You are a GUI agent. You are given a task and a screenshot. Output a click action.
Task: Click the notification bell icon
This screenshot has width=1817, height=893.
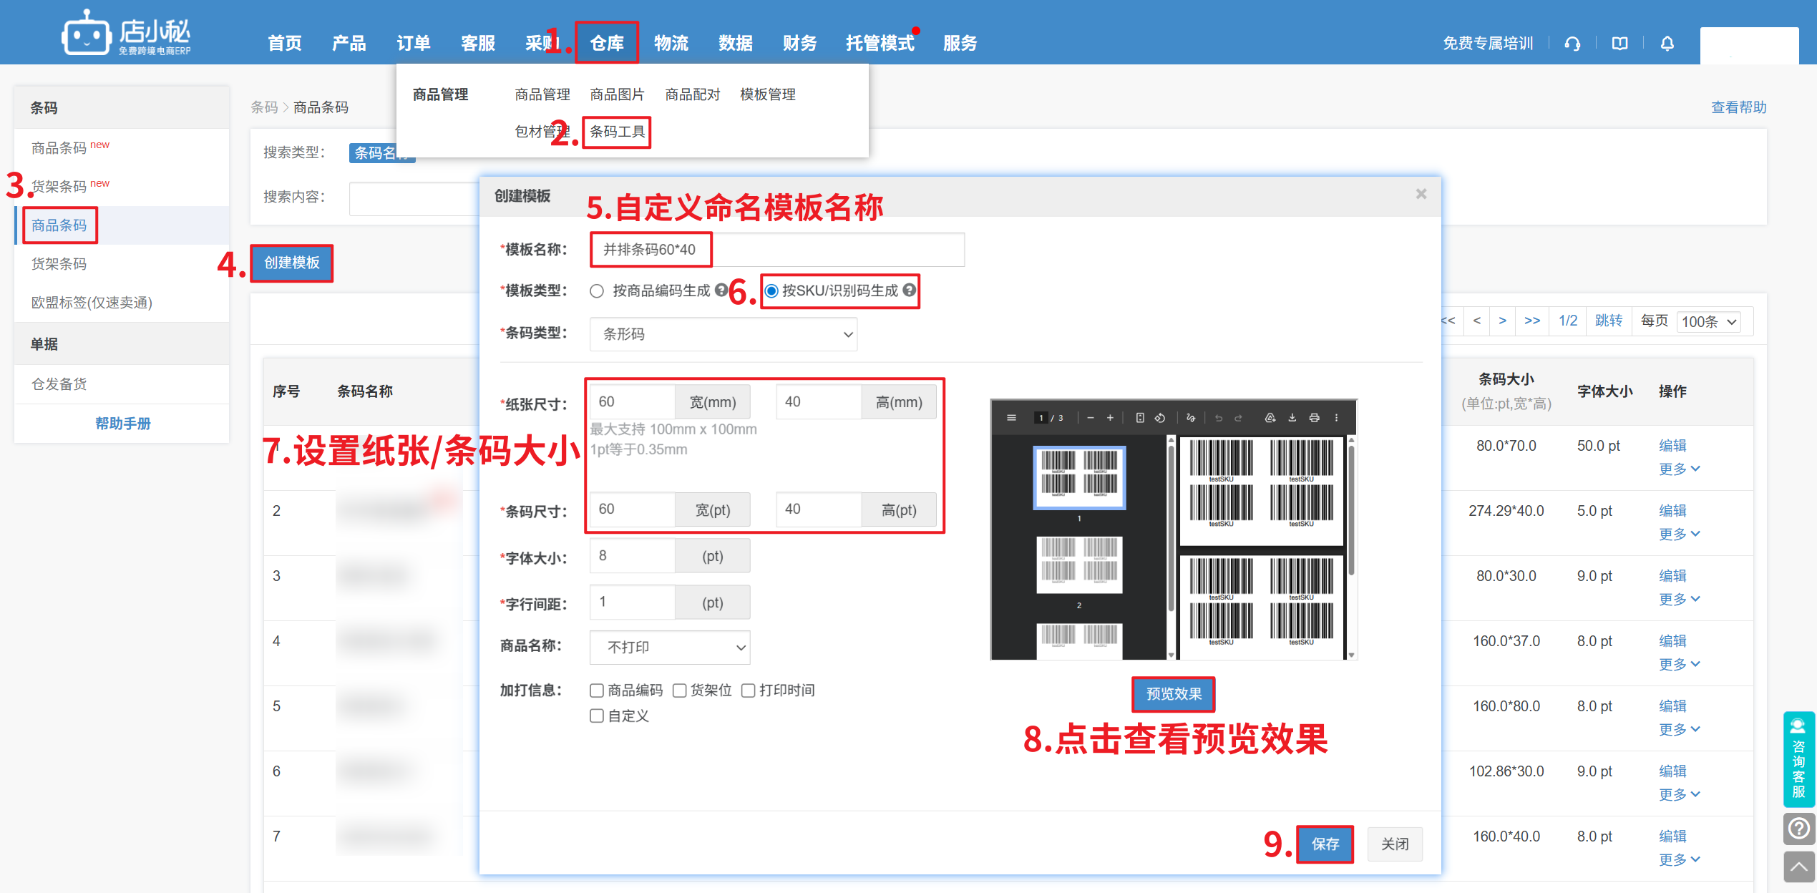pos(1667,44)
